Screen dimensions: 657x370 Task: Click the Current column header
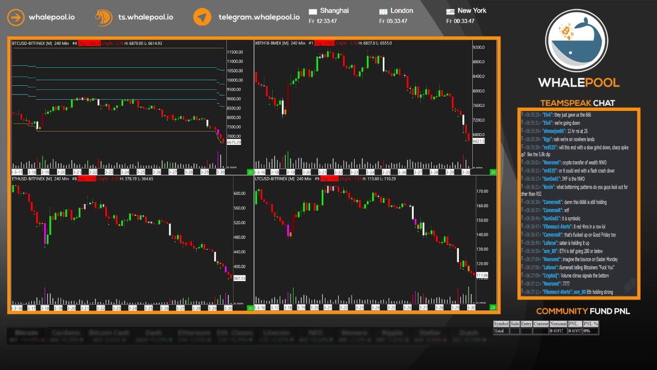[541, 324]
